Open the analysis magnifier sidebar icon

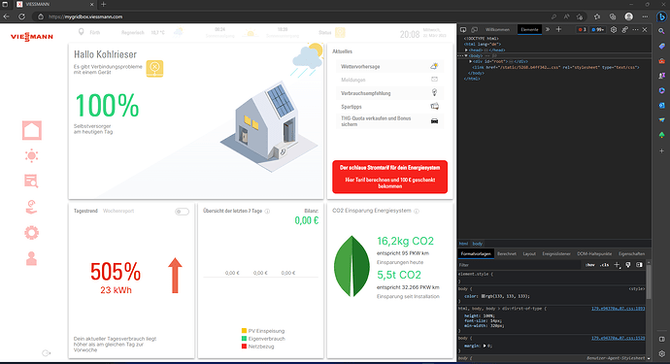31,182
